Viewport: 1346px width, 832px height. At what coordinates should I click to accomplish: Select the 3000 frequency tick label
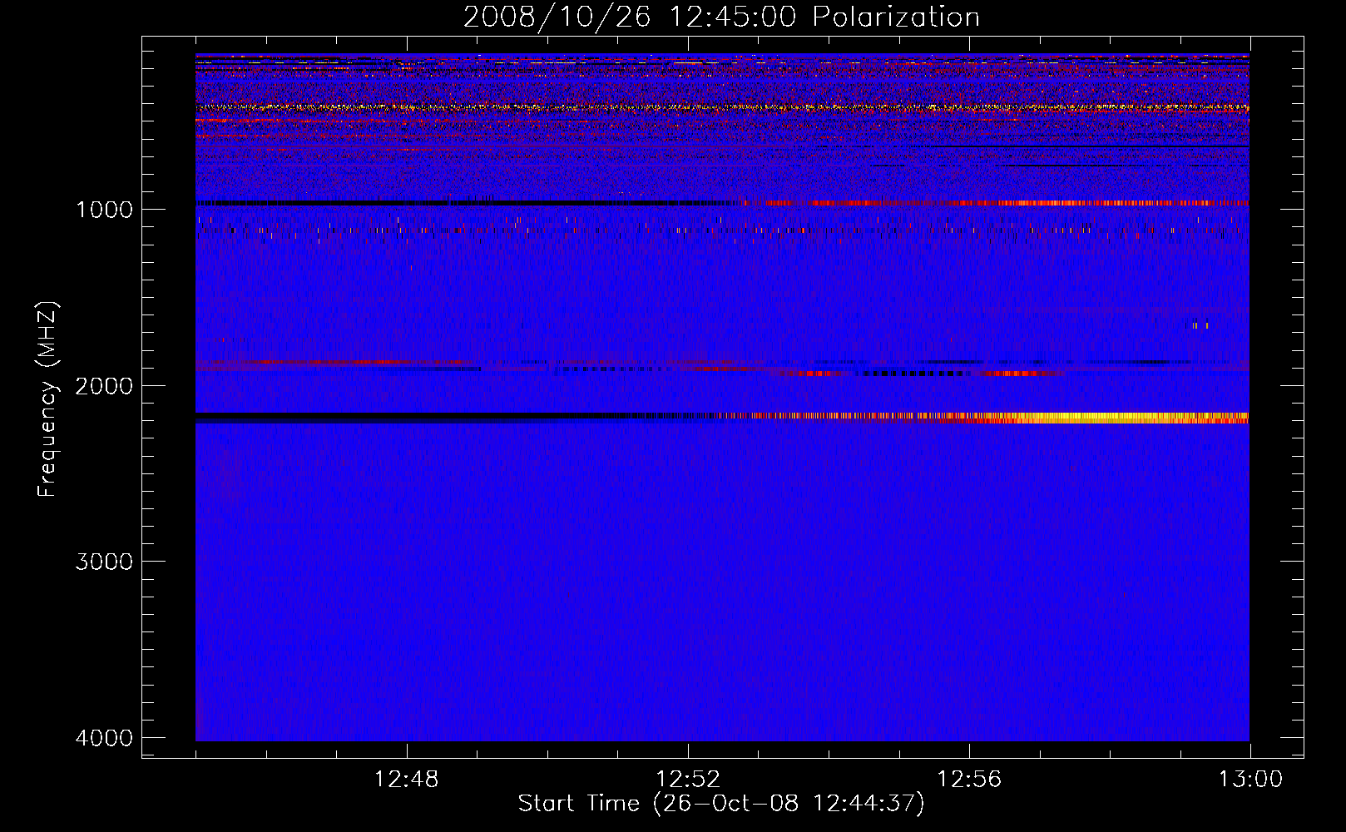click(x=104, y=562)
